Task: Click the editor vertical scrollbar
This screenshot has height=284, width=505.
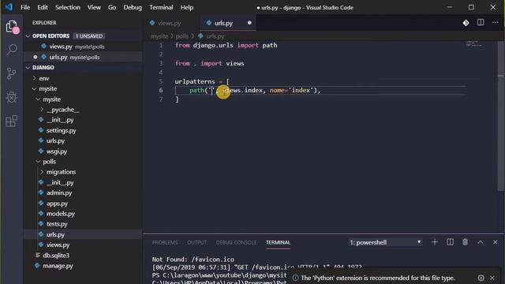Action: click(501, 116)
